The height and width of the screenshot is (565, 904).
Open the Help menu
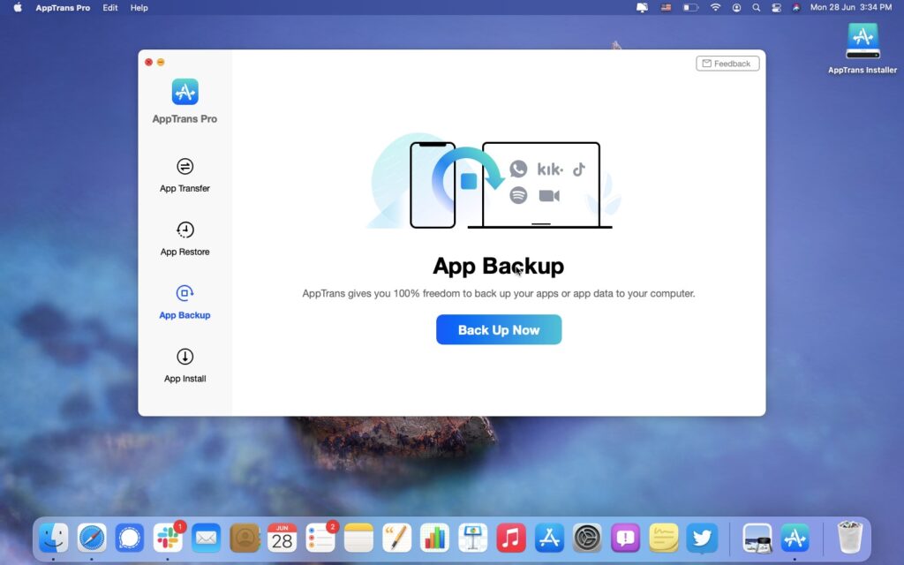138,7
